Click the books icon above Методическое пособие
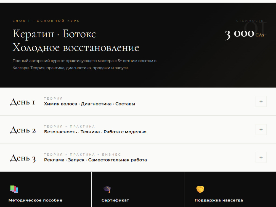 14,189
